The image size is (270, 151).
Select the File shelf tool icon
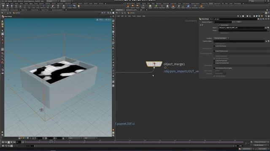click(79, 6)
